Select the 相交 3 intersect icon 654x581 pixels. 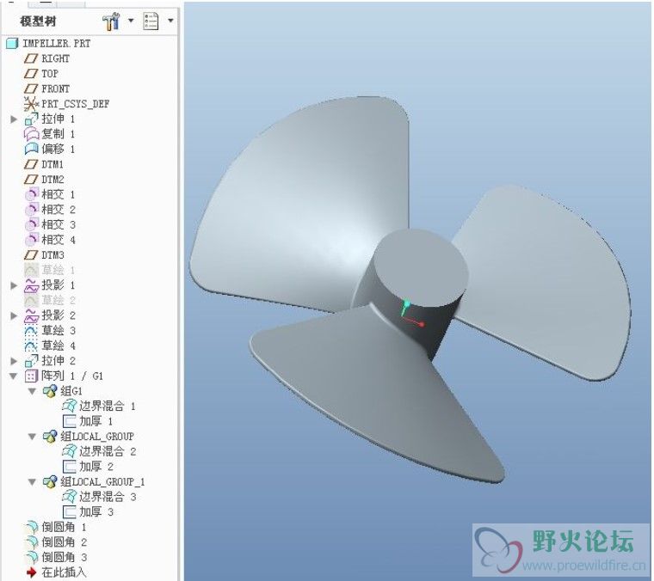[x=31, y=225]
